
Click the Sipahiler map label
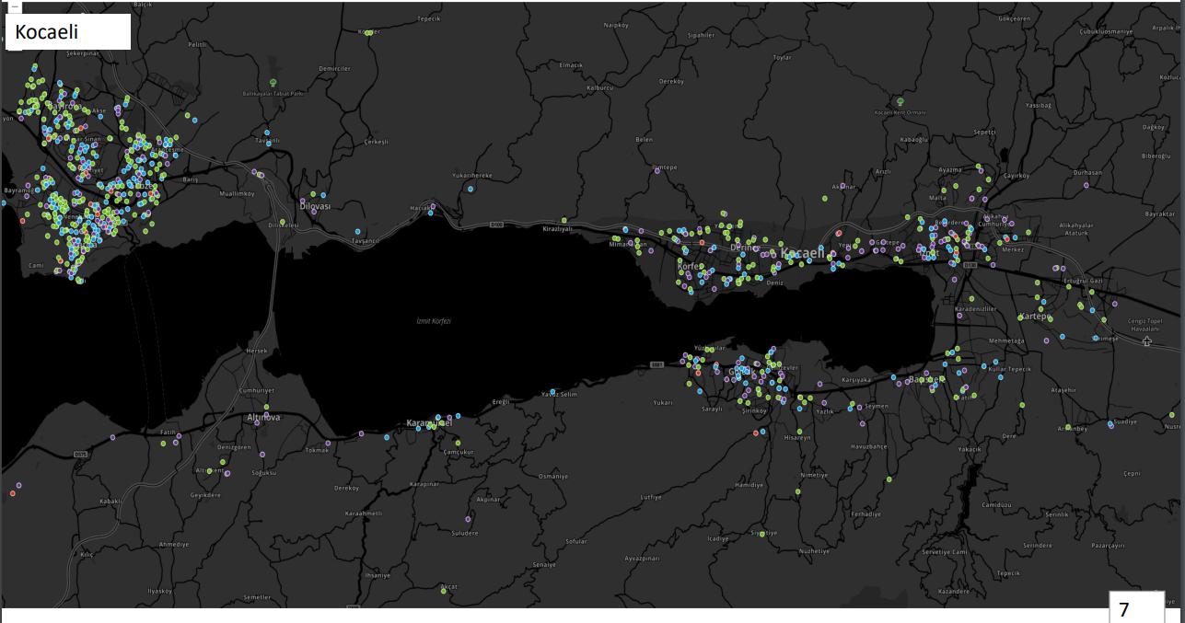(701, 34)
